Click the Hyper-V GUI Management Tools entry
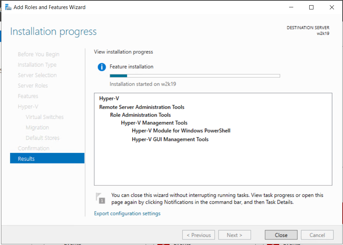Screen dimensions: 343x245 (170, 139)
